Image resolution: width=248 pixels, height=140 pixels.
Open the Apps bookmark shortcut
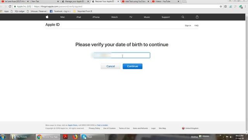click(x=5, y=11)
